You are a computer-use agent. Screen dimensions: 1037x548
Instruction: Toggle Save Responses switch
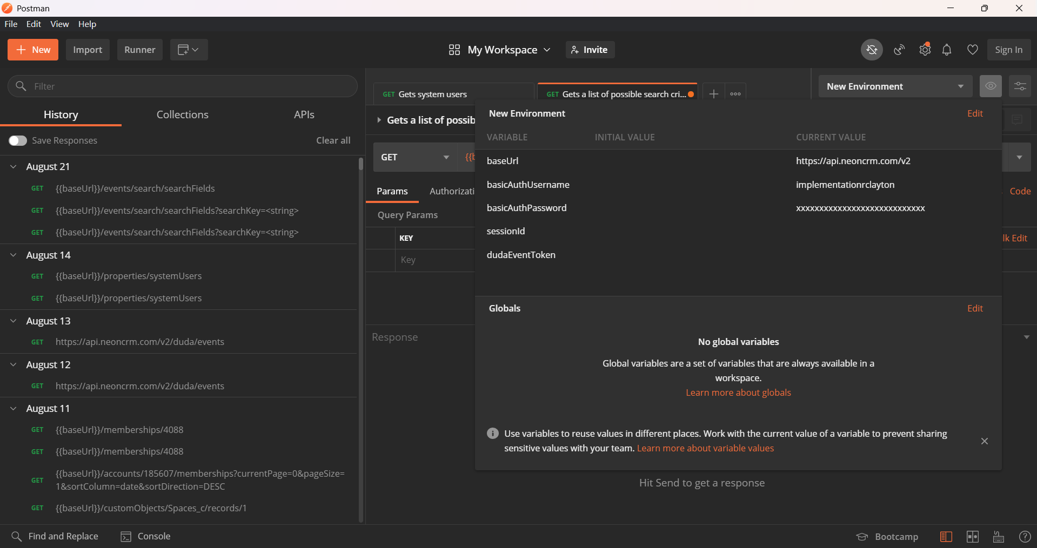click(x=18, y=140)
